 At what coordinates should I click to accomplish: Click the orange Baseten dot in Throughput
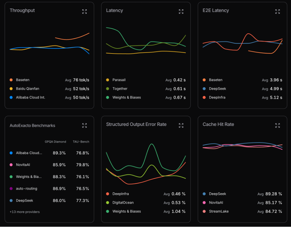tap(11, 80)
